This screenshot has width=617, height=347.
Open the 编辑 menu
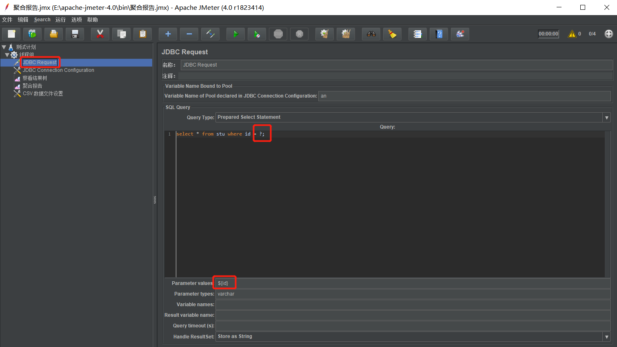click(x=23, y=20)
